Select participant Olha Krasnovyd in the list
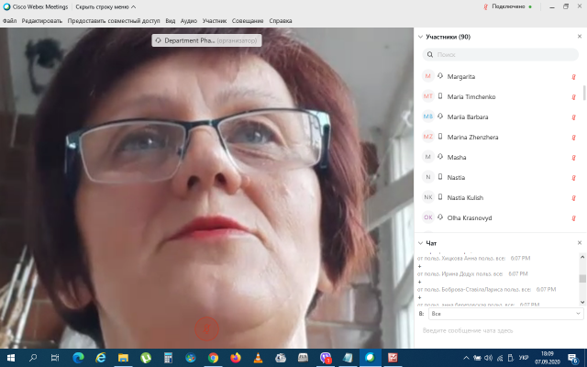 point(470,218)
